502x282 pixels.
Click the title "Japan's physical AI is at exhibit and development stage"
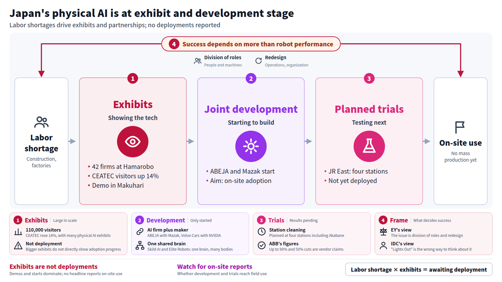(x=152, y=13)
